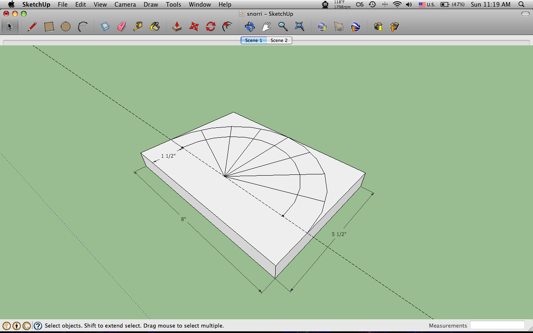
Task: Pick the Pan hand tool
Action: tap(266, 27)
